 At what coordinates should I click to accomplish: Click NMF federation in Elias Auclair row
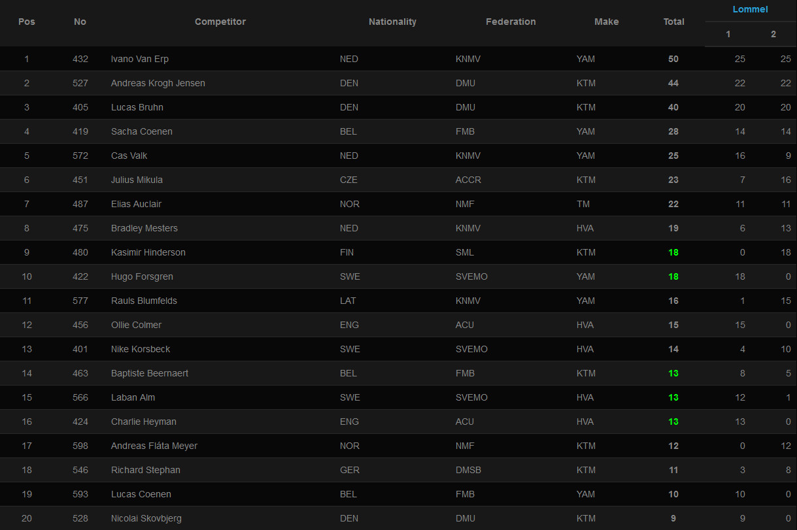tap(465, 204)
